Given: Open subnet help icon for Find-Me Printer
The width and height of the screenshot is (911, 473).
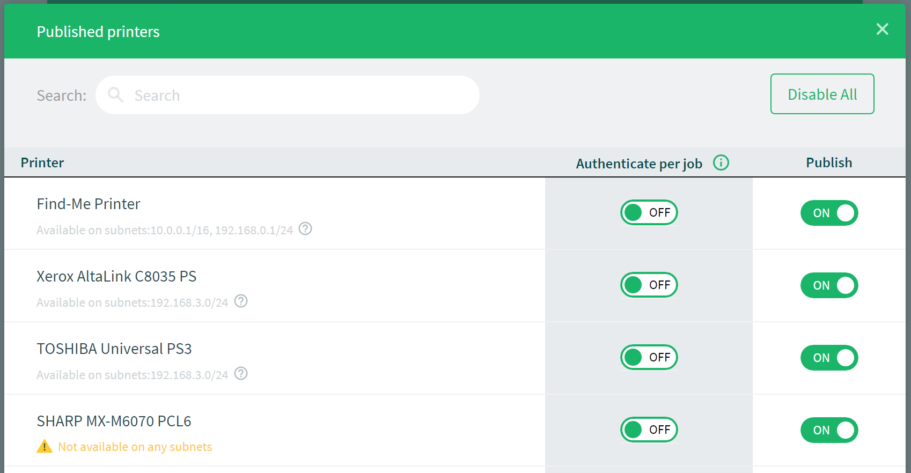Looking at the screenshot, I should (305, 229).
